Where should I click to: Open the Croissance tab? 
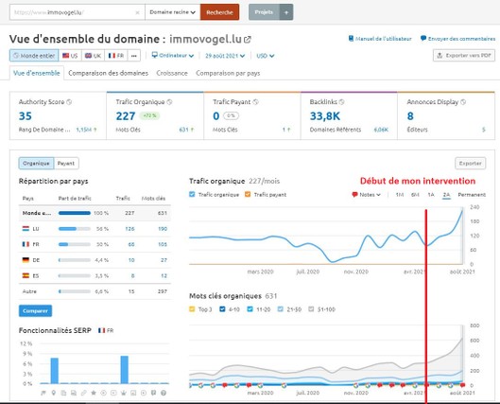click(x=172, y=73)
